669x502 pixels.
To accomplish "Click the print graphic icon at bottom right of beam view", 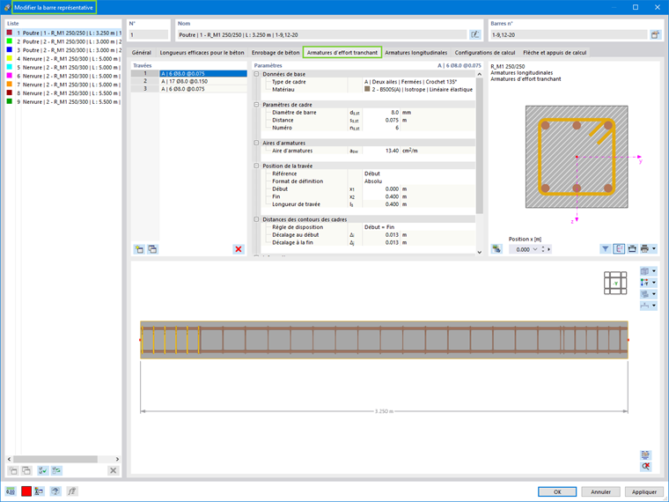I will tap(645, 455).
